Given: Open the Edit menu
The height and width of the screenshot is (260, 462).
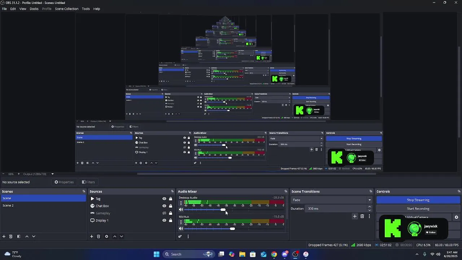Looking at the screenshot, I should (13, 9).
